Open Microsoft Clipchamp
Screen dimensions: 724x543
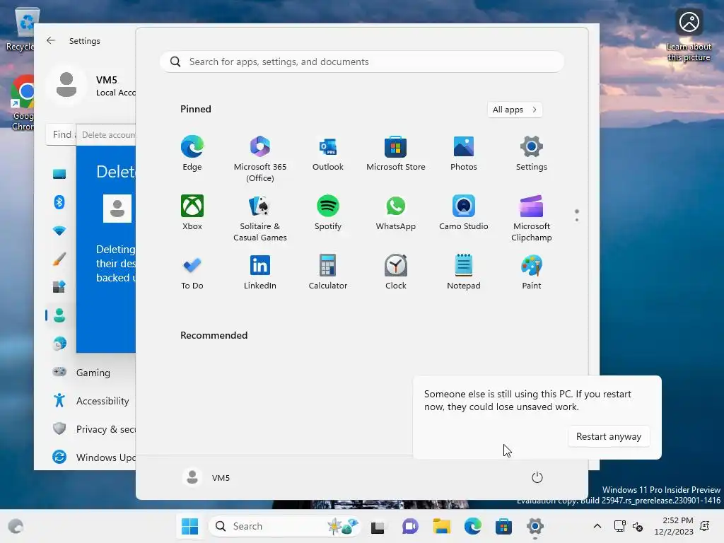pos(532,218)
